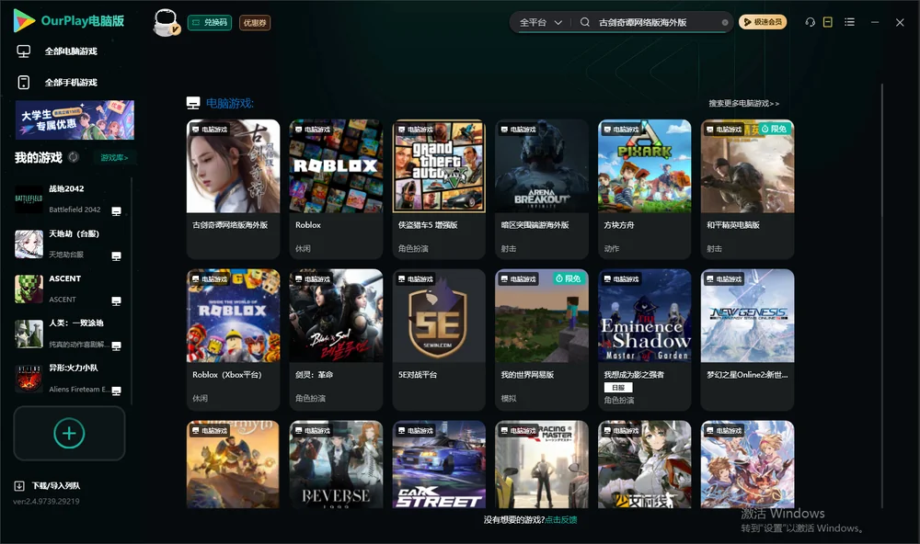Click the yellow notes icon in title bar

(828, 22)
